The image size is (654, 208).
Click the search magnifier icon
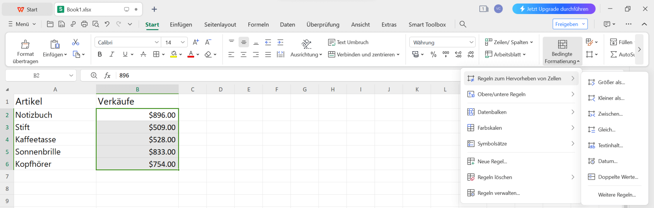pyautogui.click(x=463, y=24)
